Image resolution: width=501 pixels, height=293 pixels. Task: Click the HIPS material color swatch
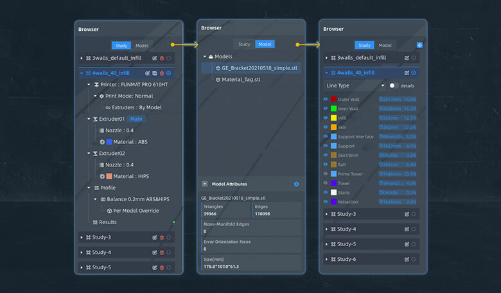click(109, 176)
